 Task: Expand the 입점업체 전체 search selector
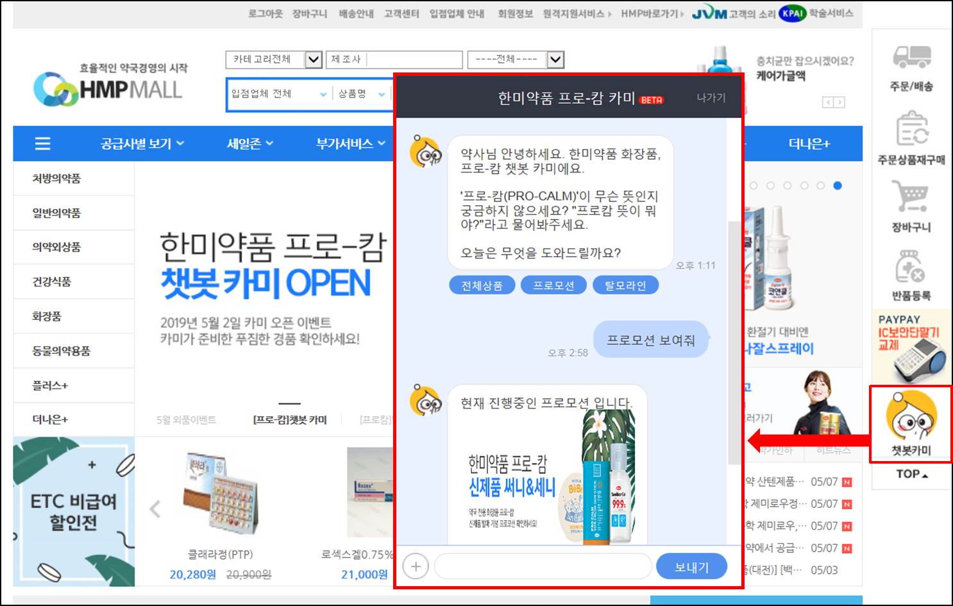pos(279,94)
